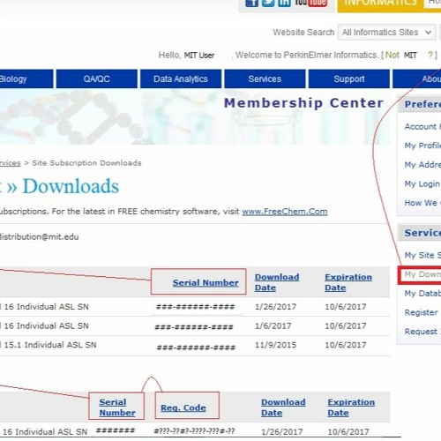Image resolution: width=441 pixels, height=441 pixels.
Task: Open the Support navigation tab
Action: 349,78
